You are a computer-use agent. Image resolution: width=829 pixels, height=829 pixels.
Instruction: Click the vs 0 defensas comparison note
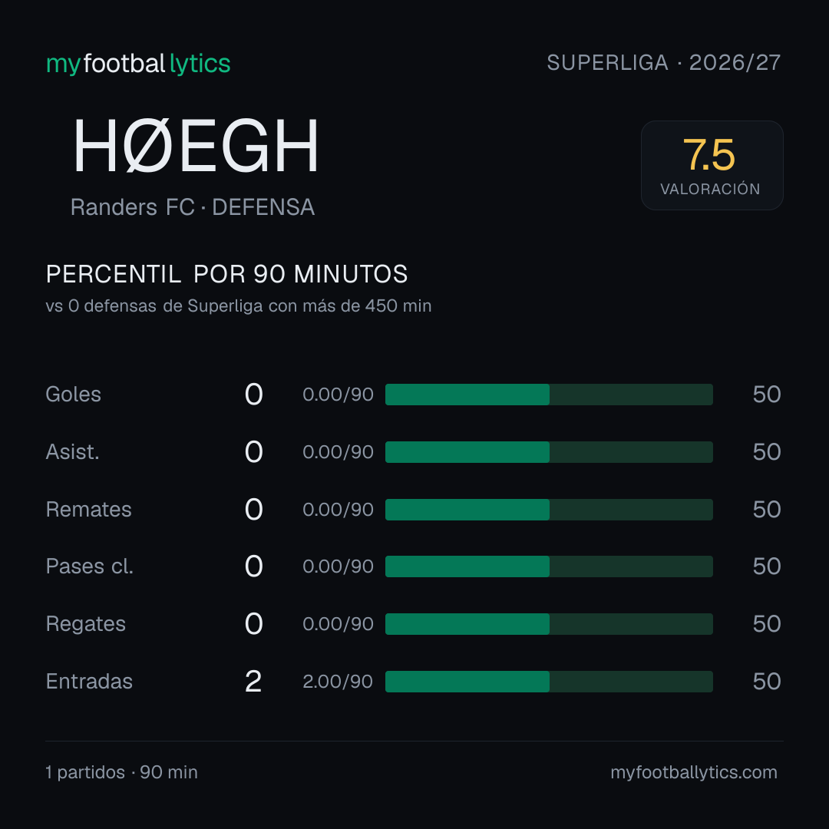[239, 306]
